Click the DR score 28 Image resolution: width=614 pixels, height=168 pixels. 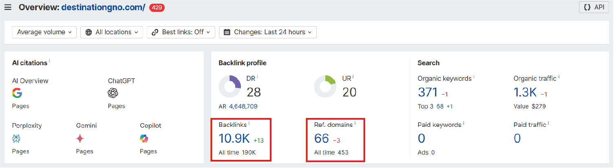click(254, 92)
